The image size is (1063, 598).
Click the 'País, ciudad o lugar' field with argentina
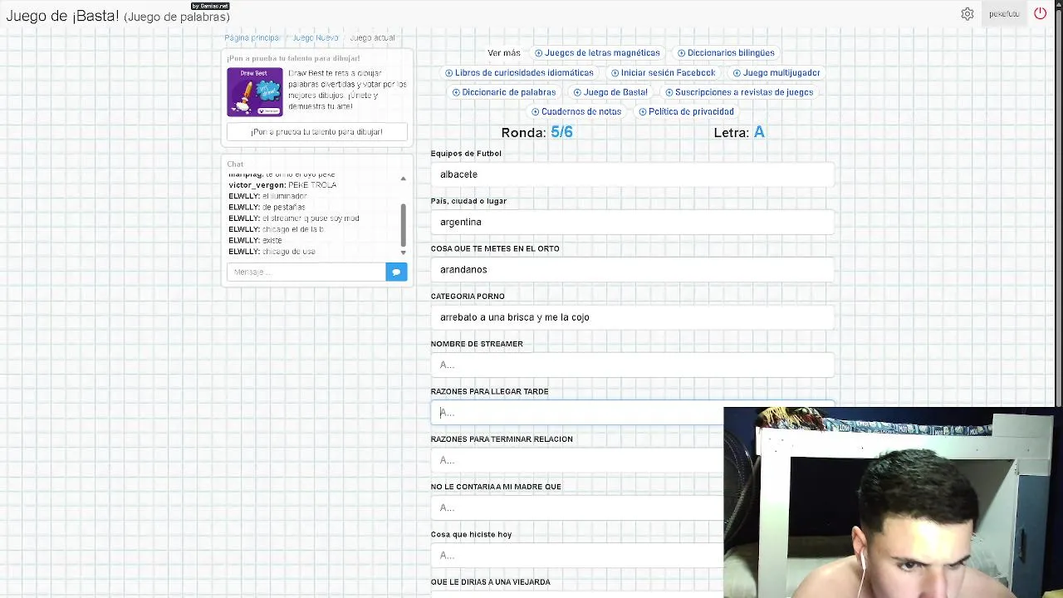(632, 222)
